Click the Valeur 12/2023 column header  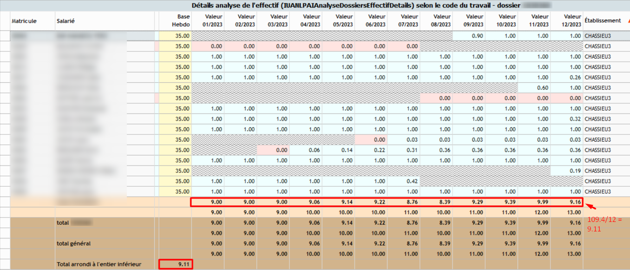(x=571, y=20)
